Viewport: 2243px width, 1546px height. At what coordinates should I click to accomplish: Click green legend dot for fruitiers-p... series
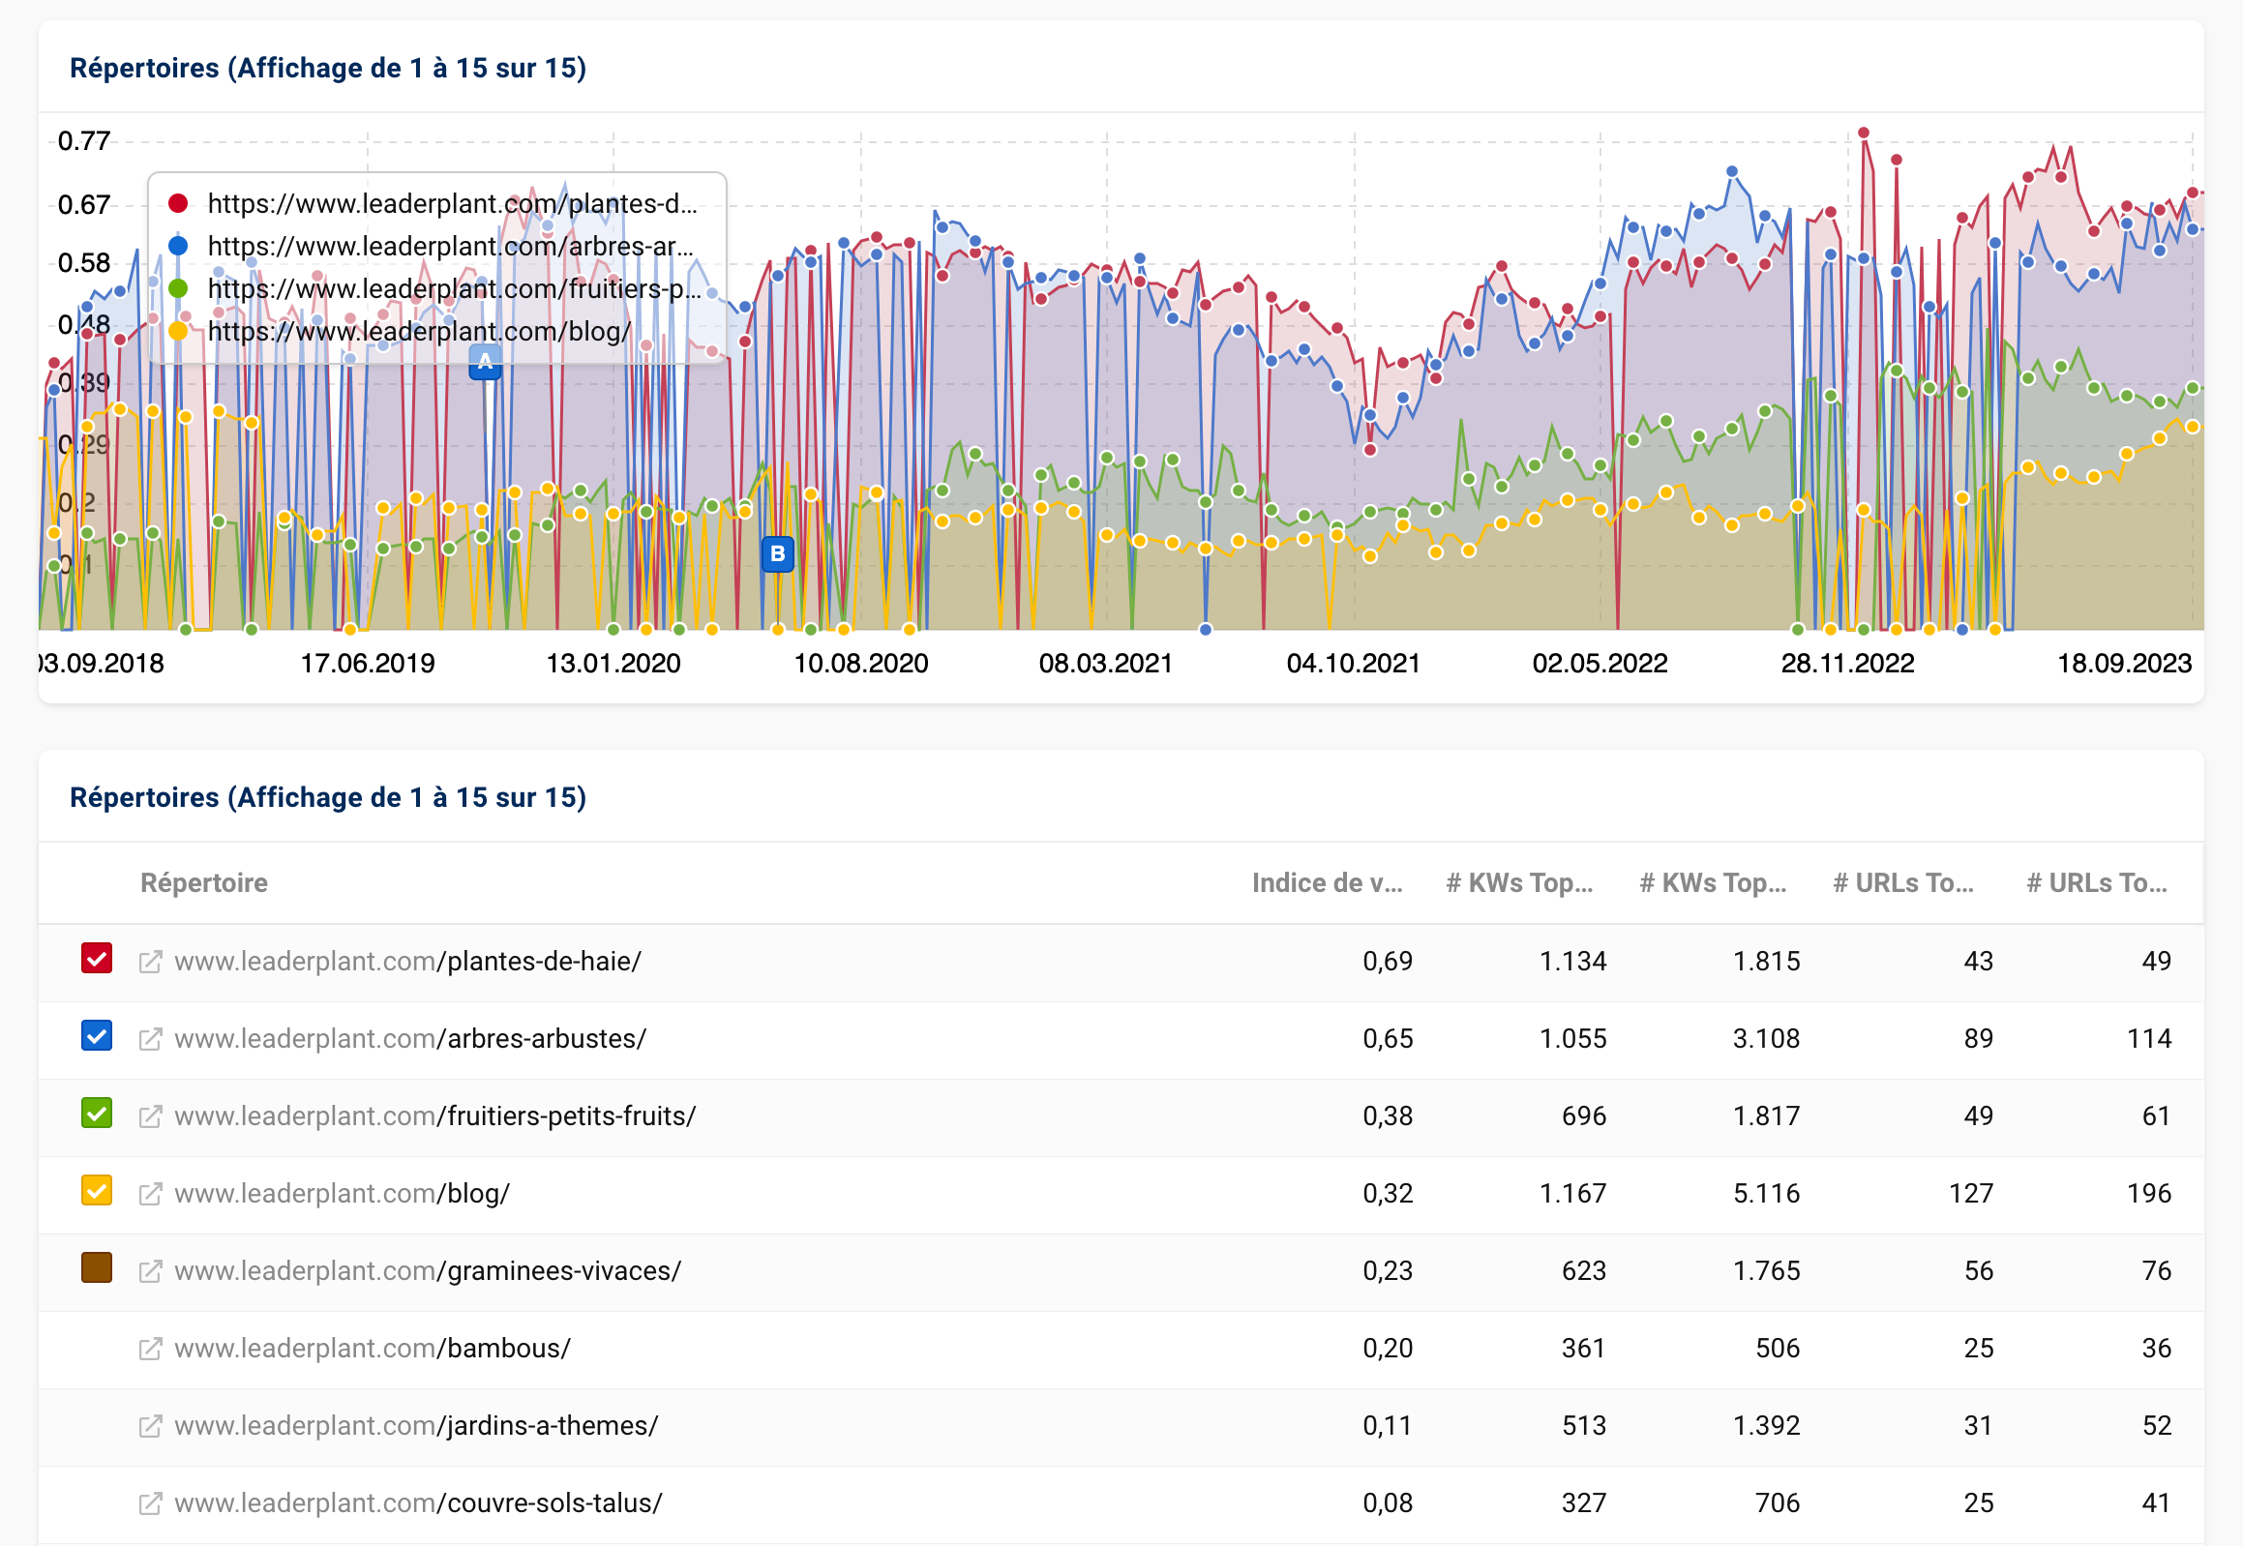(178, 288)
